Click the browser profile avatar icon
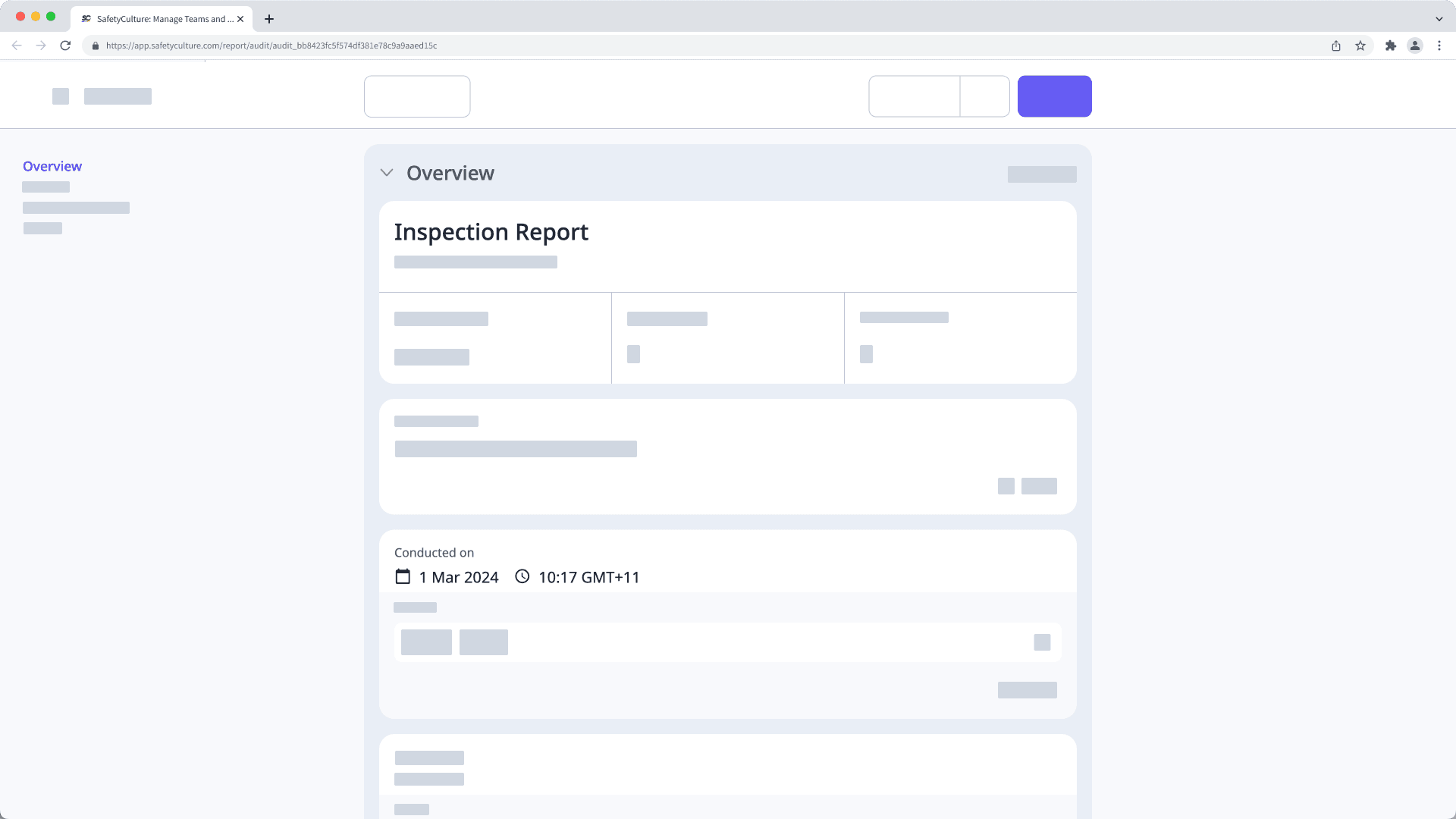 point(1415,45)
